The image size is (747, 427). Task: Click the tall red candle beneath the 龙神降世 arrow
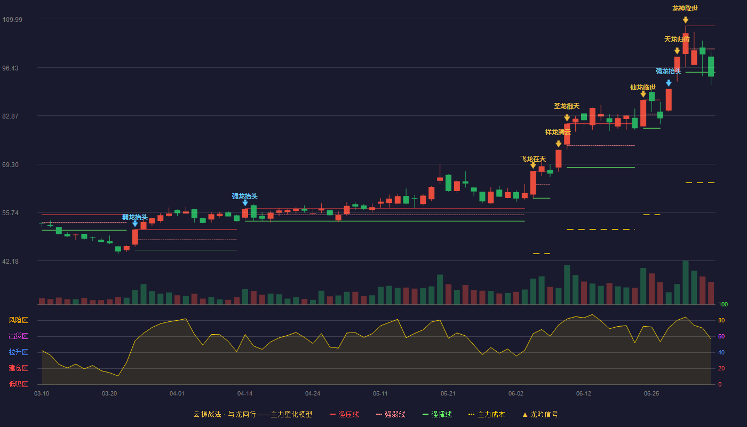(686, 44)
